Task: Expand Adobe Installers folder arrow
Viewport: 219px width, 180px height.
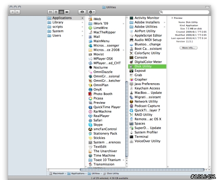Action: click(165, 22)
